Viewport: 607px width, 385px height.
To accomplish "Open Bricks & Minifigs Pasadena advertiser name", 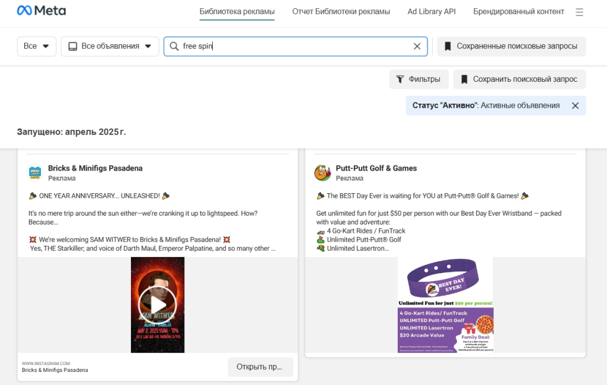I will (95, 168).
